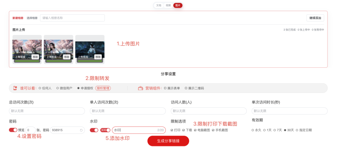Switch to the 视频 tab
Viewport: 337px width, 147px height.
(x=168, y=5)
